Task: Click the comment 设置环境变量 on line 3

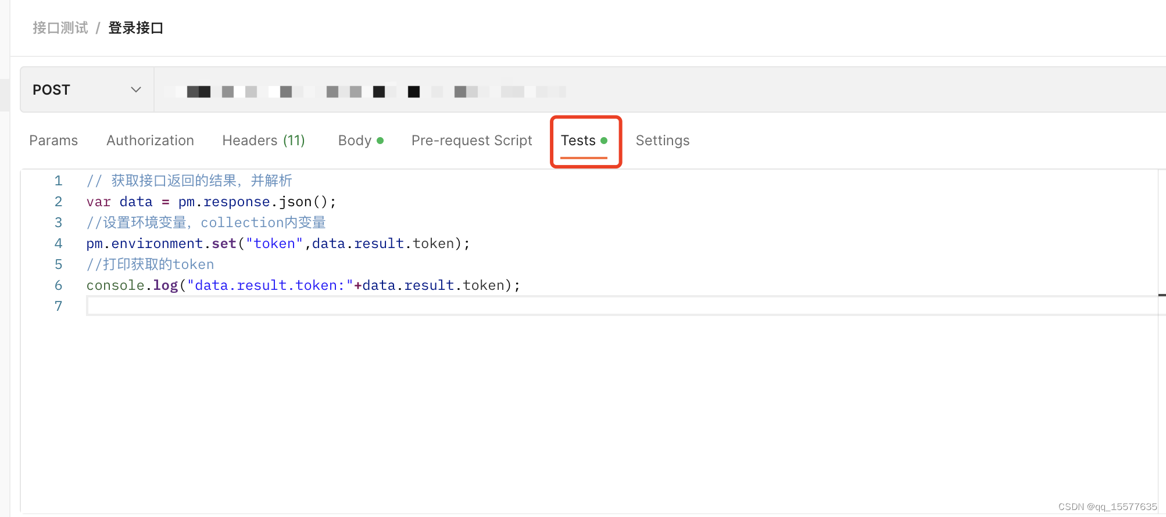Action: point(206,222)
